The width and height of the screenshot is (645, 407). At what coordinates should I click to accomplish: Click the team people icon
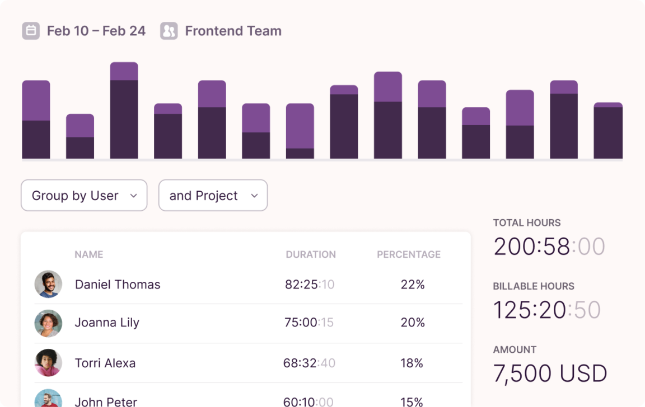(169, 31)
